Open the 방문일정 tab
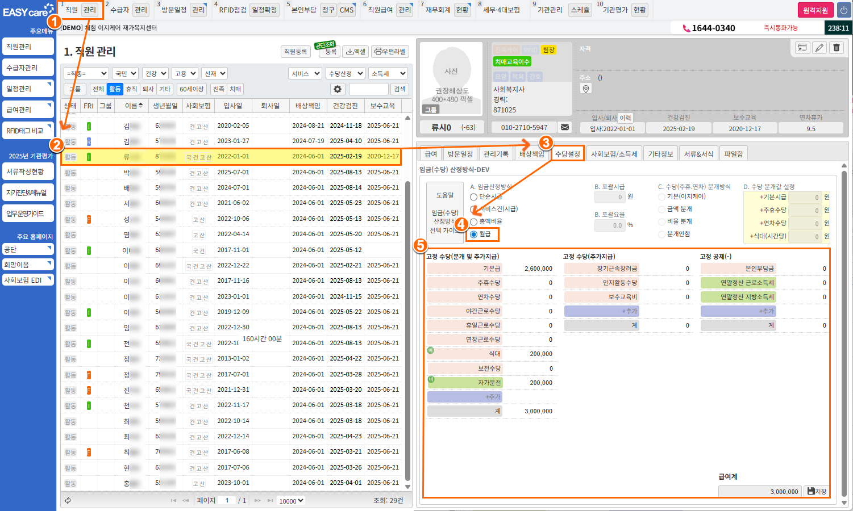 pyautogui.click(x=460, y=154)
